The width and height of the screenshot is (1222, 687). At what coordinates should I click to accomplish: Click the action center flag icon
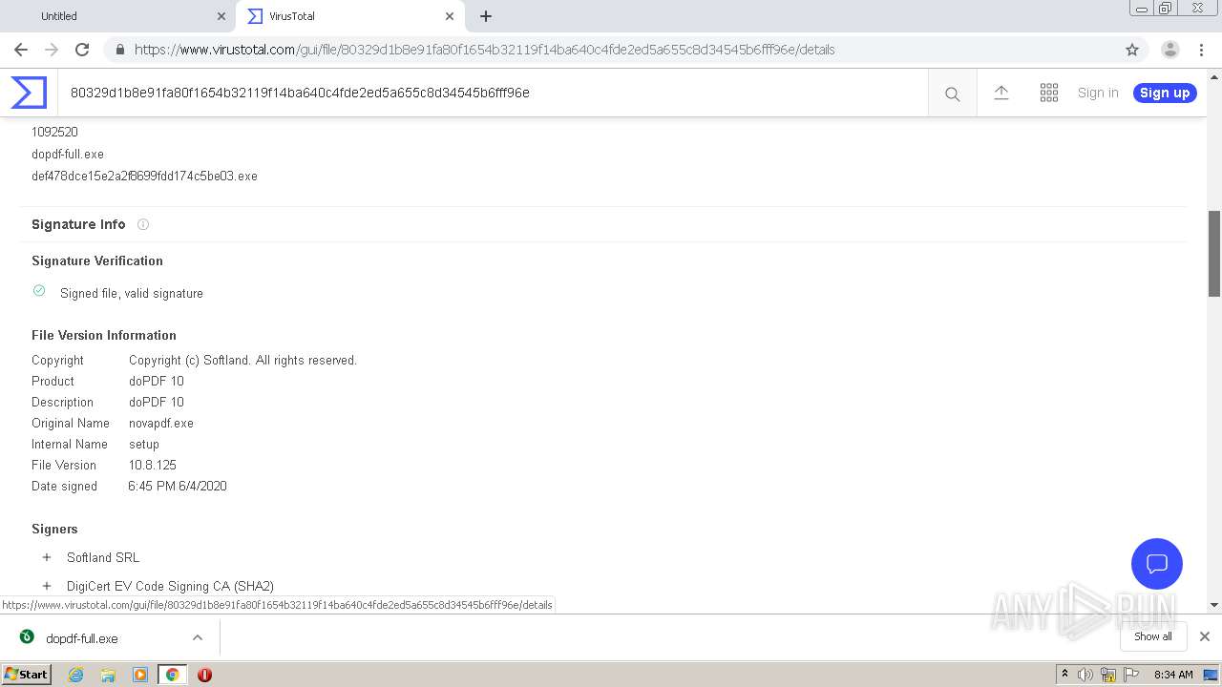click(x=1130, y=675)
